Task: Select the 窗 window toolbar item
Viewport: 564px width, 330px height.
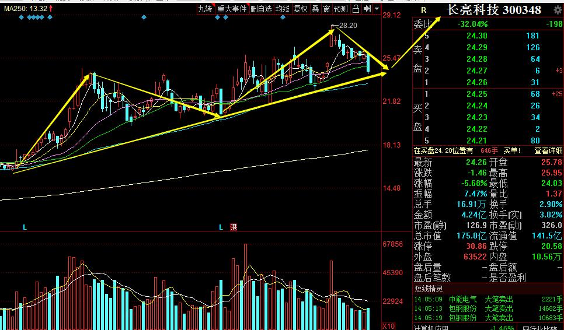Action: coord(326,9)
